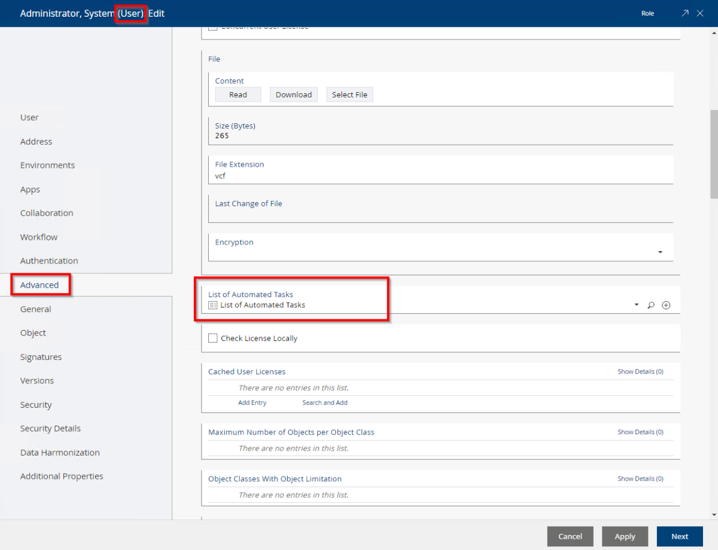Click Object Classes With Object Limitation heading
Viewport: 718px width, 550px height.
(x=275, y=479)
